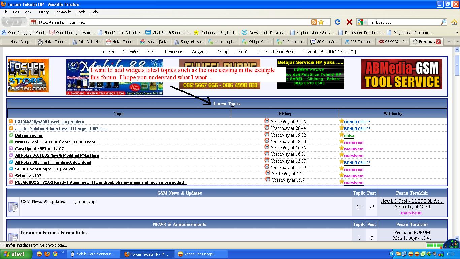Click the Flasher Store banner image

[28, 76]
